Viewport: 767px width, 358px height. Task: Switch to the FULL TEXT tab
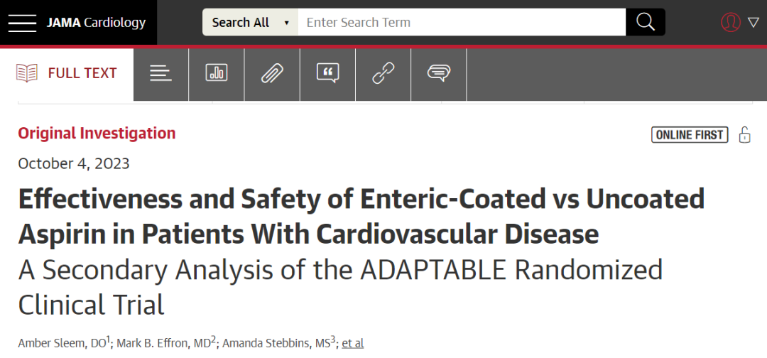[x=67, y=73]
